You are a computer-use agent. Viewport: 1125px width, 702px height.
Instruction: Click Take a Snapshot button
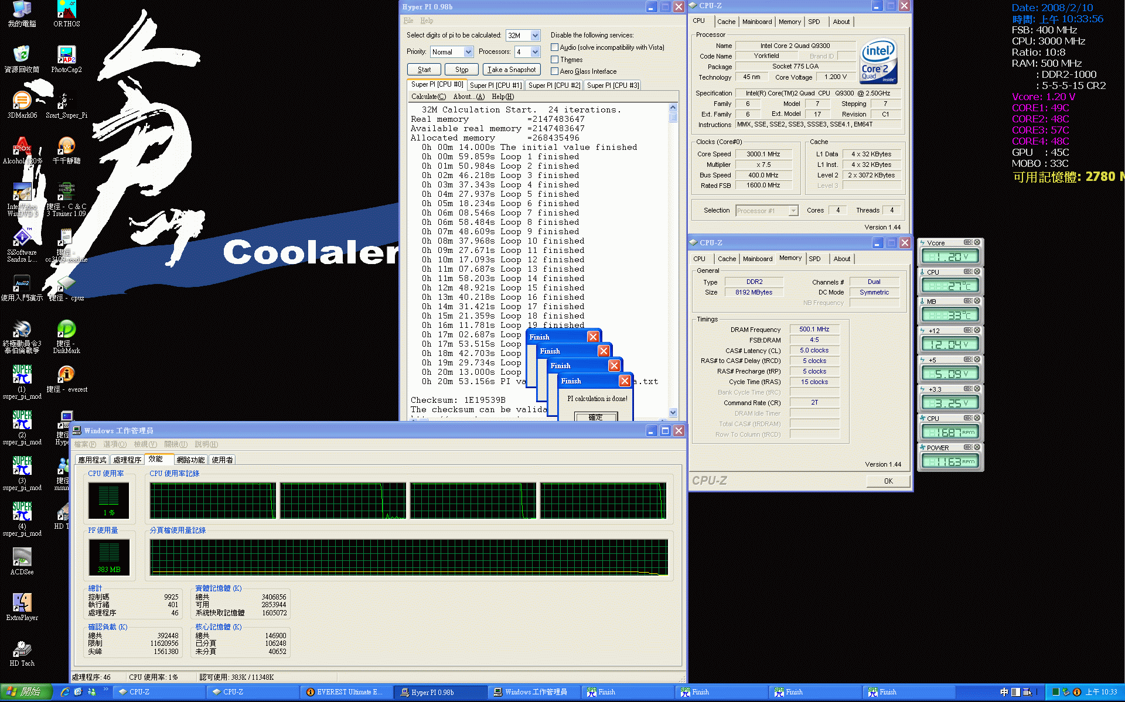pos(512,69)
